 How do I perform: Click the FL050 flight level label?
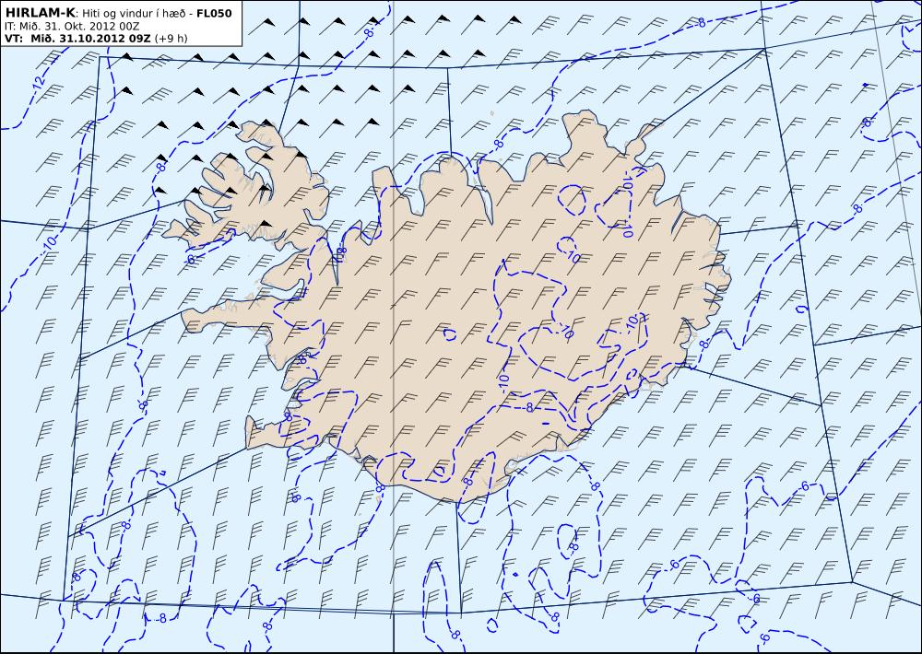tap(214, 13)
